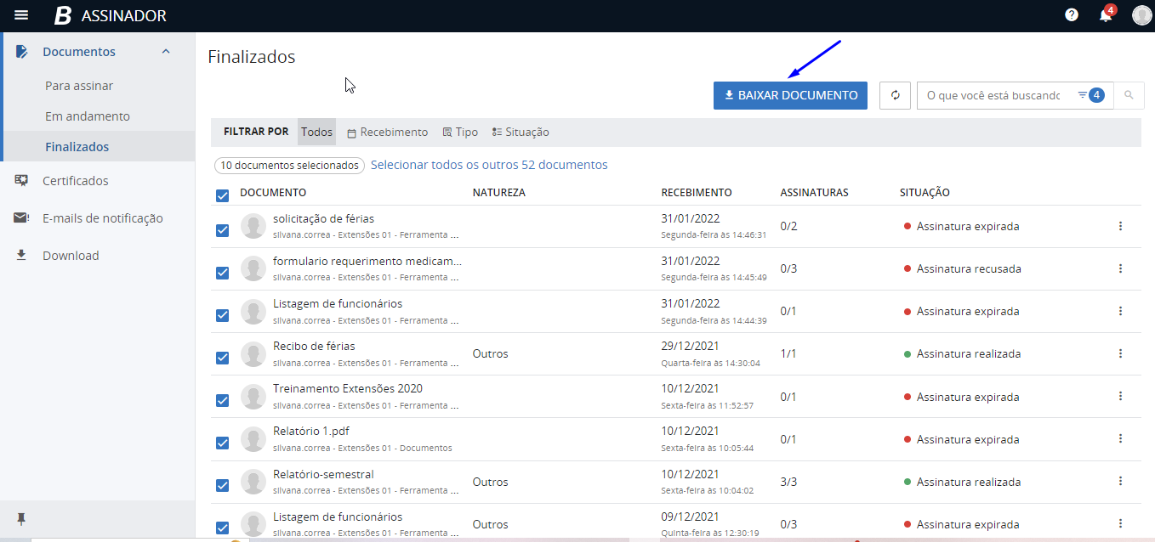Screen dimensions: 1155x542
Task: Open the hamburger main menu
Action: [22, 15]
